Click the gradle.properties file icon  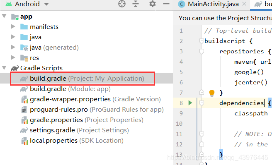tap(24, 120)
